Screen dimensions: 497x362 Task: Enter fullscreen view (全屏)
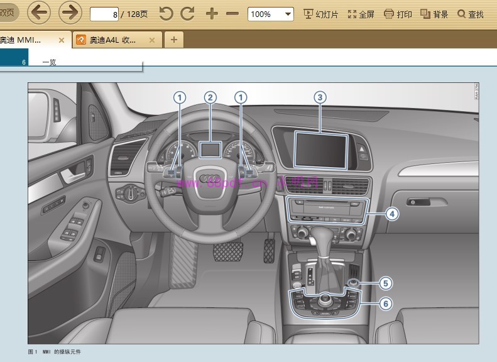pos(361,14)
